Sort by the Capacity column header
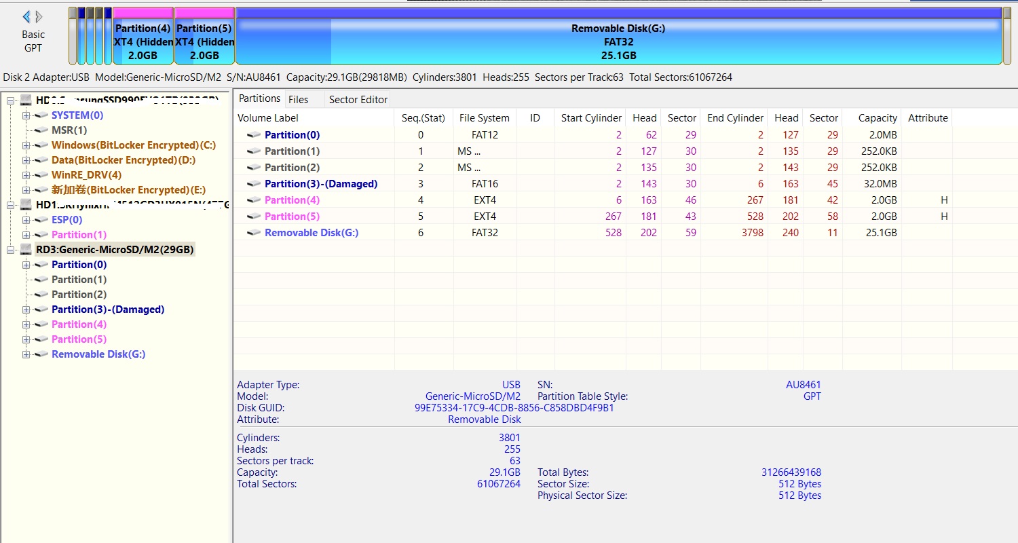 [877, 118]
